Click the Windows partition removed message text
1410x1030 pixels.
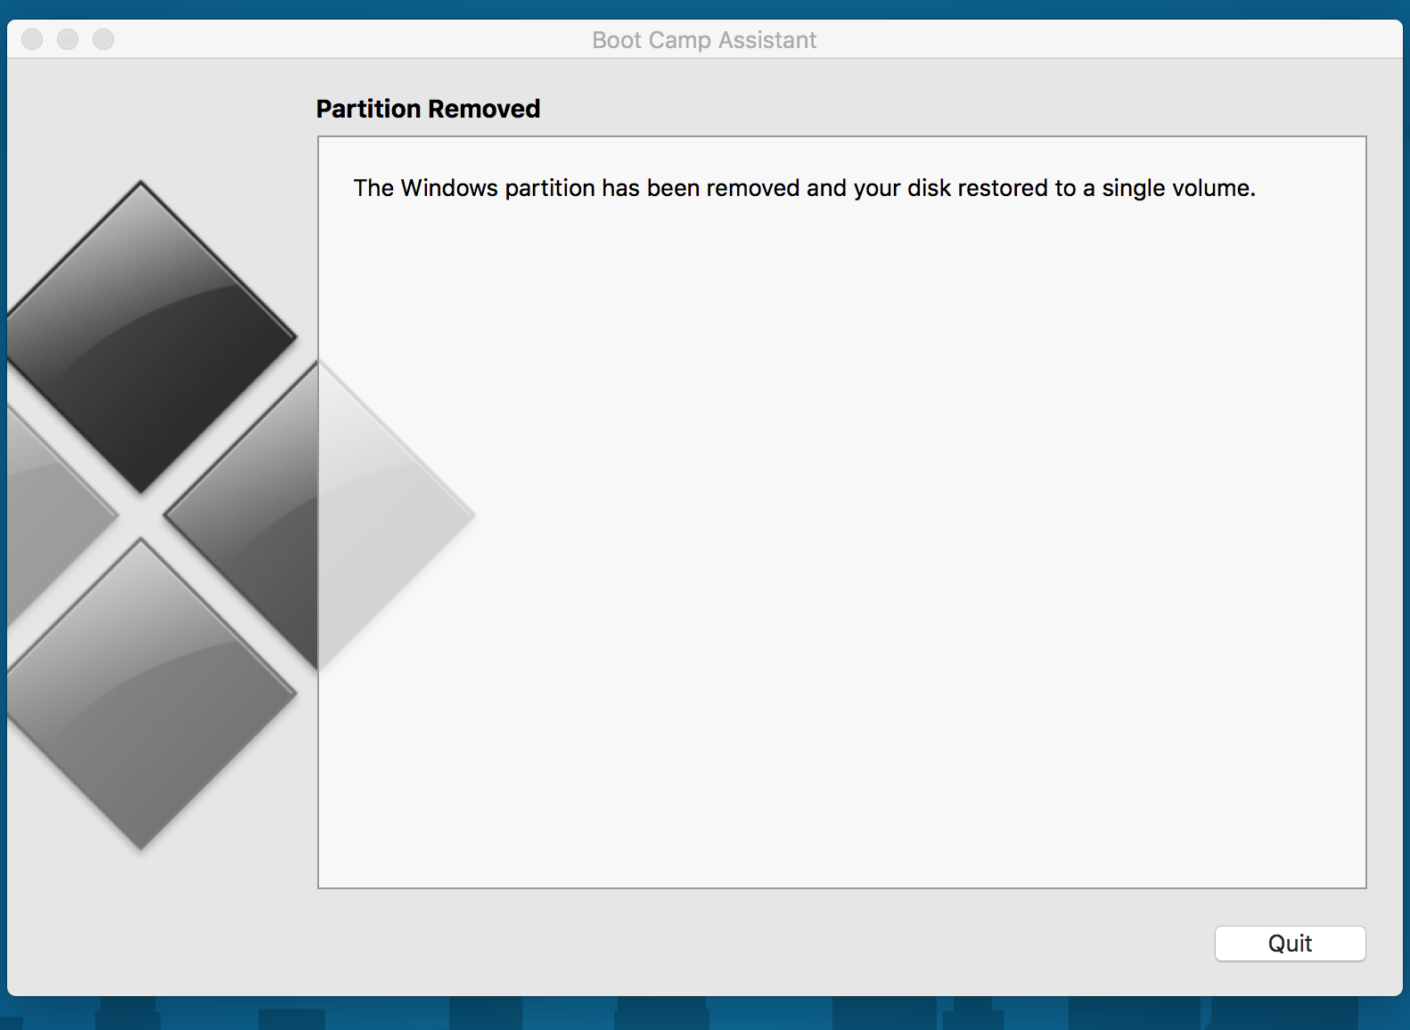coord(804,188)
